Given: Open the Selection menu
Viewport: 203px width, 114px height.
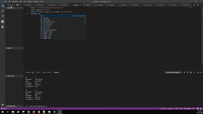Looking at the screenshot, I should point(15,2).
